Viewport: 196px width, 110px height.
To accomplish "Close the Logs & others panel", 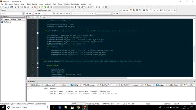I will 194,82.
